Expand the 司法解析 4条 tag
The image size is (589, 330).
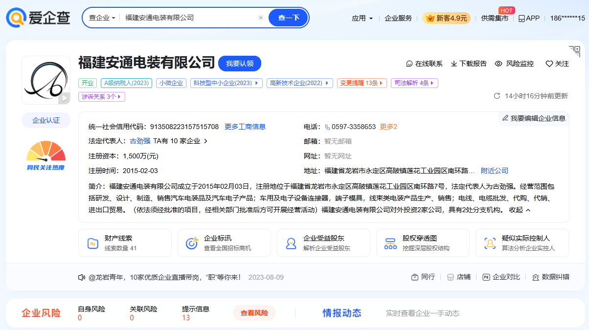click(x=414, y=83)
